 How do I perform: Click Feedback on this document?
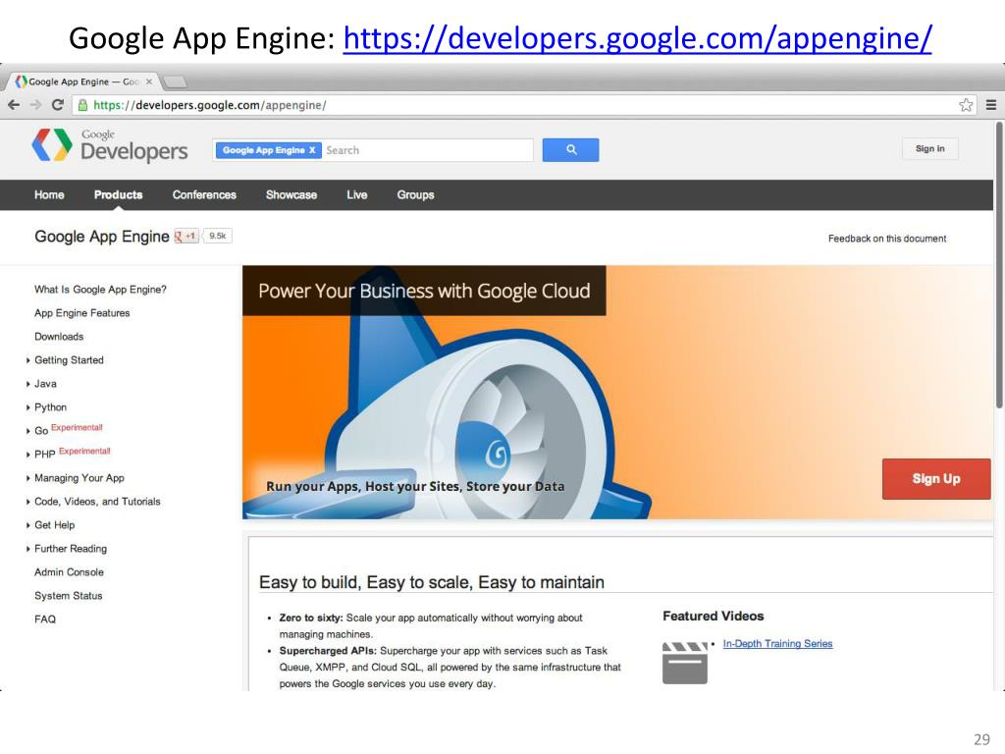click(887, 239)
